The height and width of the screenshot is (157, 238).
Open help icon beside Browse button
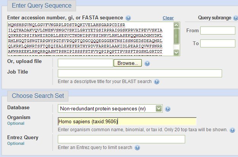click(x=147, y=63)
